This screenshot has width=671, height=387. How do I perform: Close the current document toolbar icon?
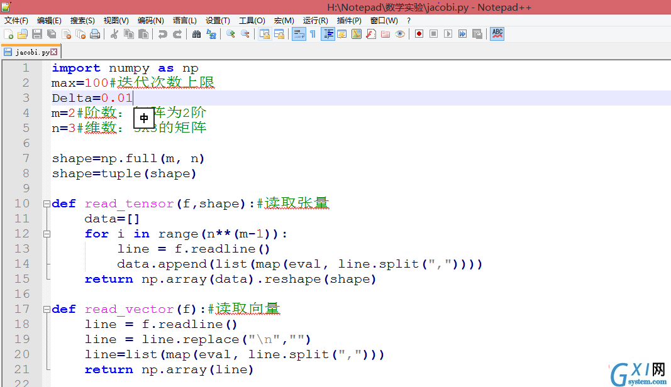pyautogui.click(x=66, y=34)
